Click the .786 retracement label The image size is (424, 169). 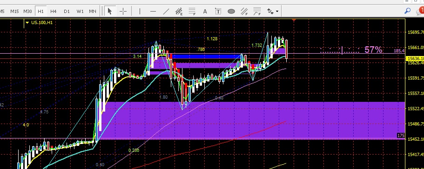pos(201,50)
